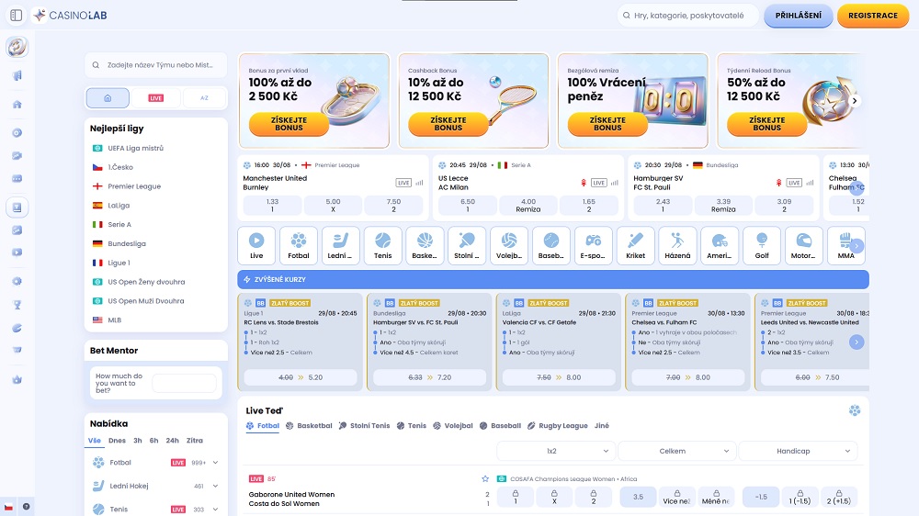The image size is (919, 516).
Task: Expand the Lední Hokej row in Nabídka
Action: point(216,486)
